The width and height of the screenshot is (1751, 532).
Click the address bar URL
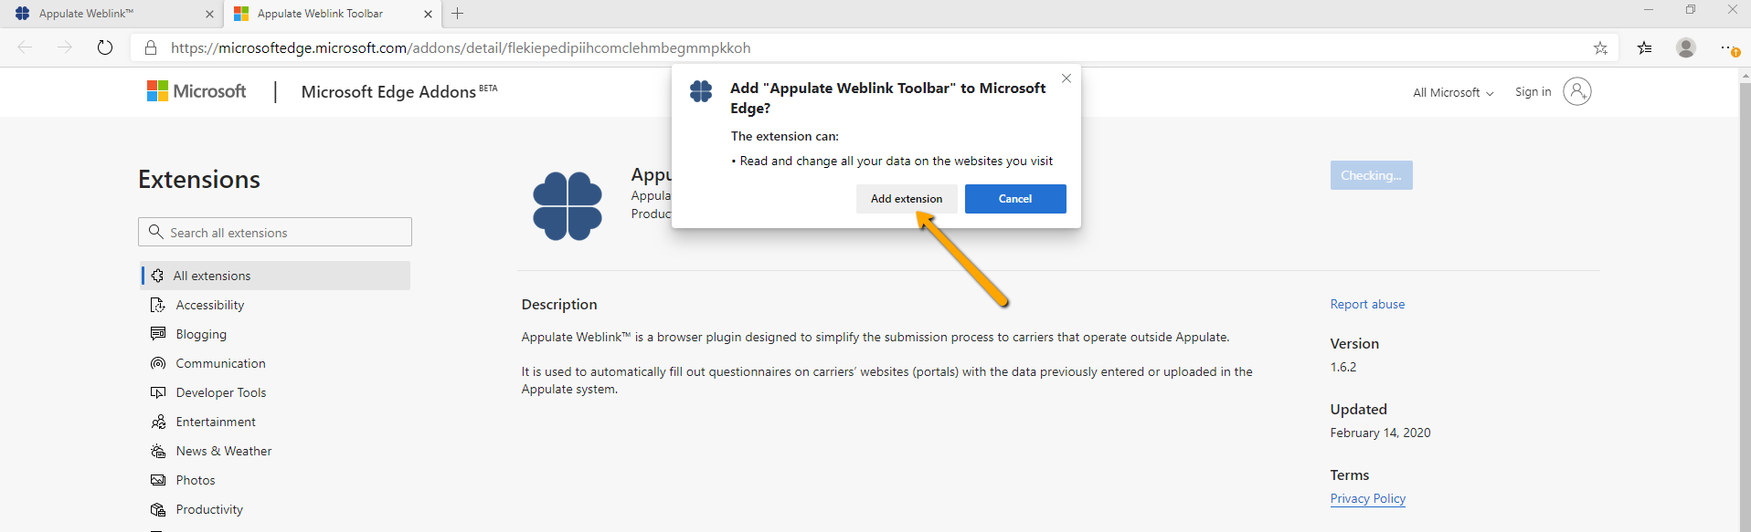[x=461, y=47]
